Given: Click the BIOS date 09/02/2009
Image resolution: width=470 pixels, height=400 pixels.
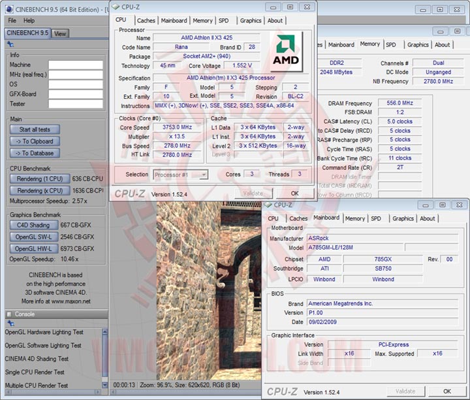Looking at the screenshot, I should click(383, 322).
